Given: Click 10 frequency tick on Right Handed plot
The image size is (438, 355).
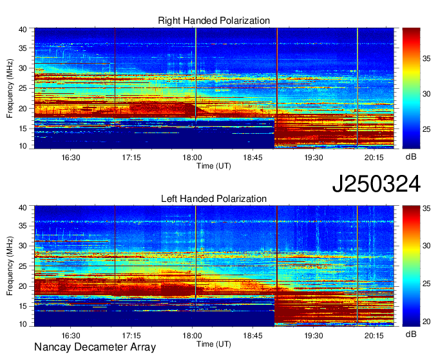Looking at the screenshot, I should point(23,146).
